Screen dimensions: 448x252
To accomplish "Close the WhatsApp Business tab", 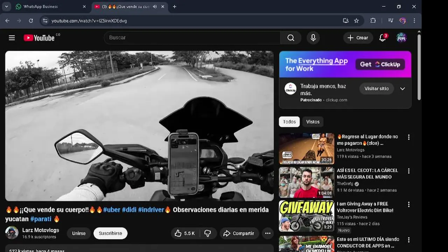I will pos(84,7).
